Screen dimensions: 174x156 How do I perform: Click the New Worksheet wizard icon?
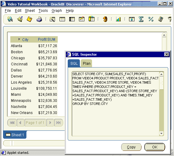click(x=52, y=19)
